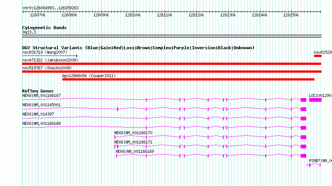332x186 pixels.
Task: Click last exon block of NEK6 NM_001166170
Action: pos(303,137)
